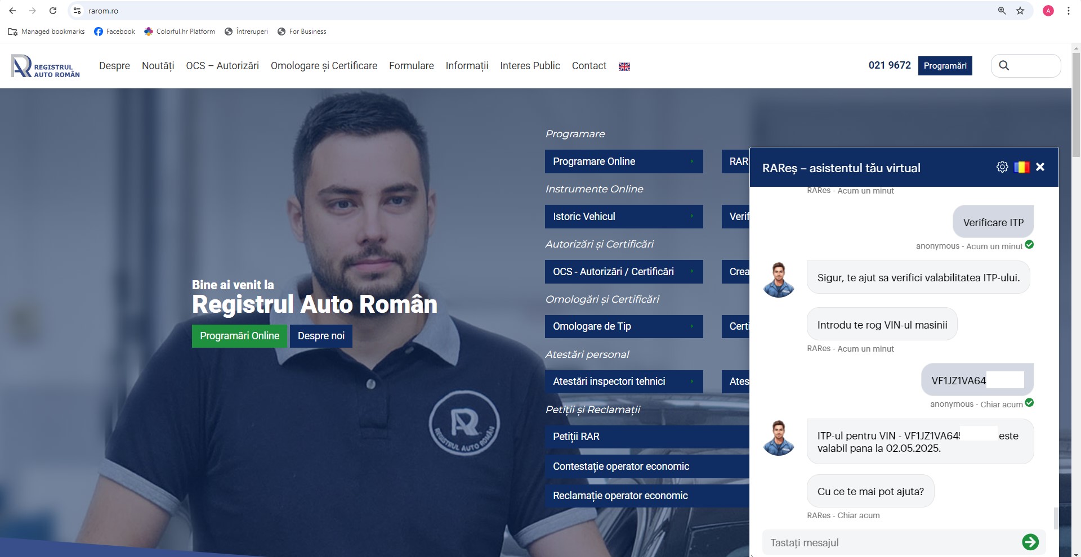Open Istoric Vehicul tool
The width and height of the screenshot is (1081, 557).
click(623, 217)
